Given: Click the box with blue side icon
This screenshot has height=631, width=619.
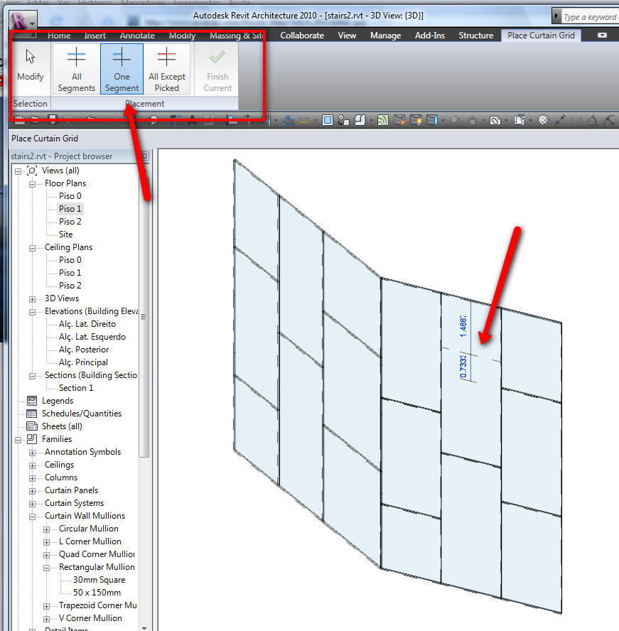Looking at the screenshot, I should pyautogui.click(x=431, y=120).
